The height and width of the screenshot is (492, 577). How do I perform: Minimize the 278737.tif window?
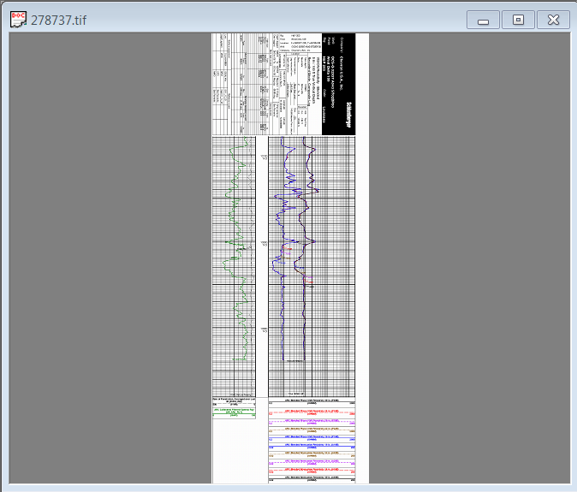tap(483, 20)
